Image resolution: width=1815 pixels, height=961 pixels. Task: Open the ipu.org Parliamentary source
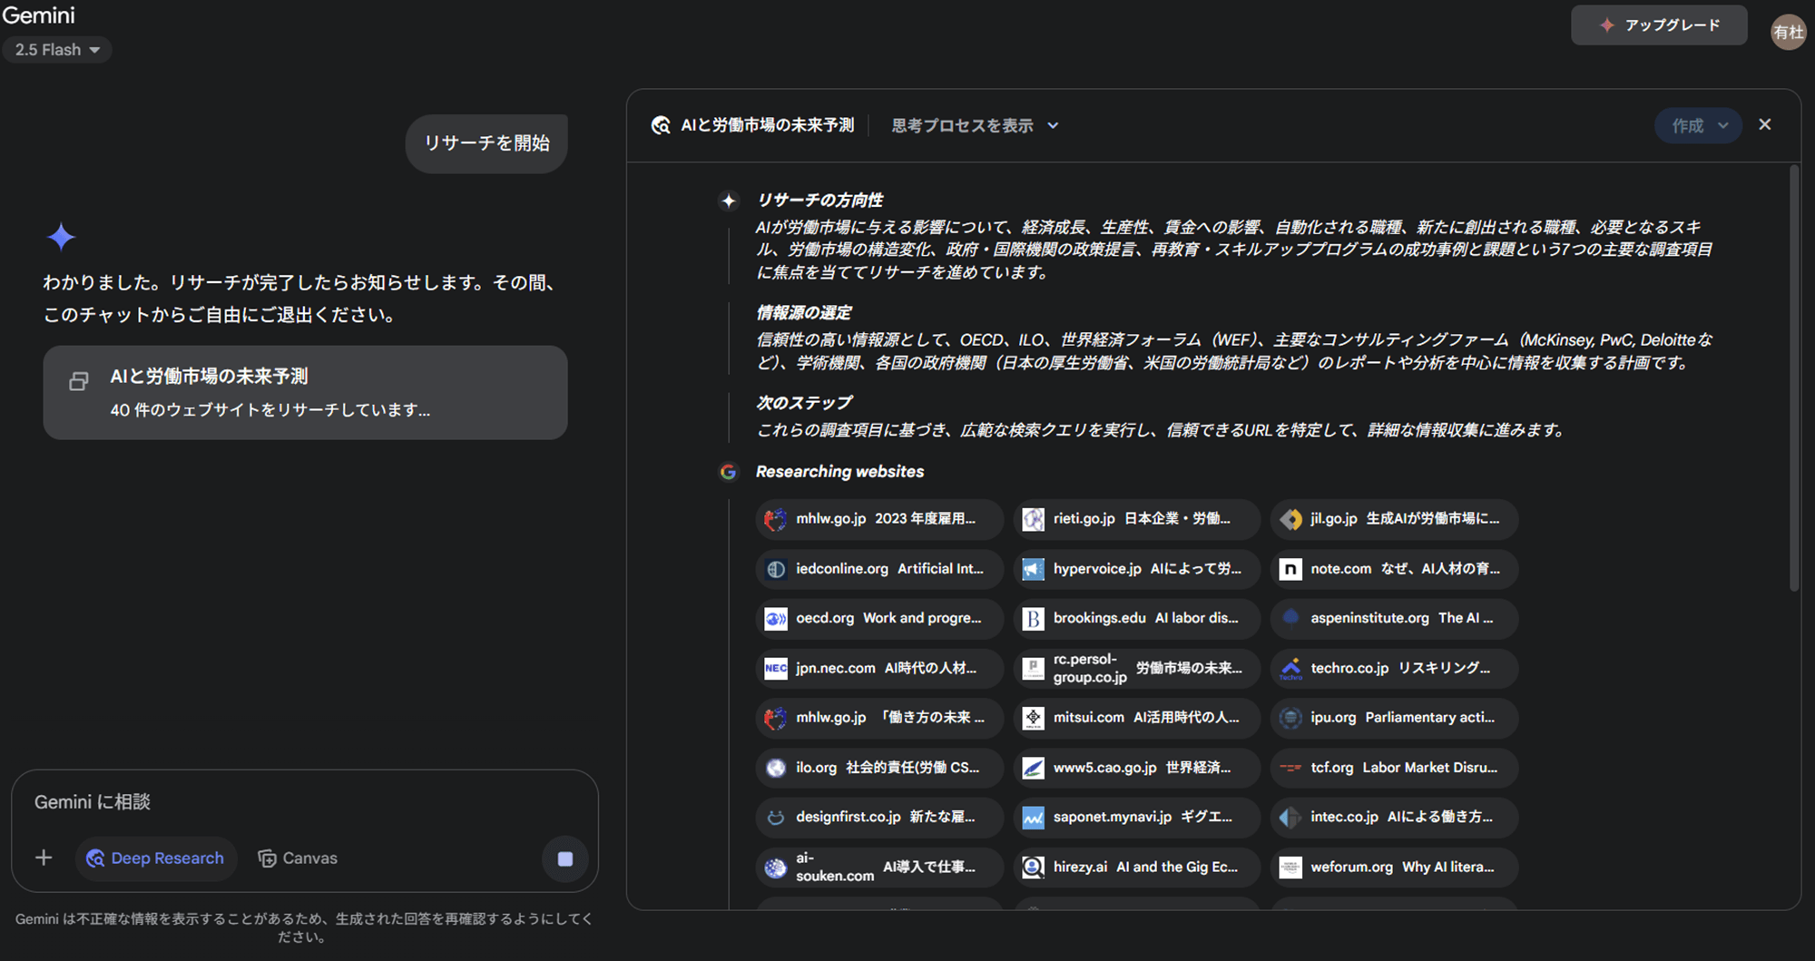(x=1394, y=718)
